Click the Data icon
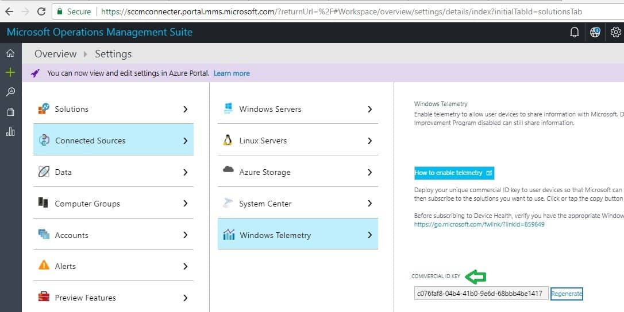 [44, 171]
